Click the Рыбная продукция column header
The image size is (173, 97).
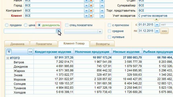coord(158,52)
